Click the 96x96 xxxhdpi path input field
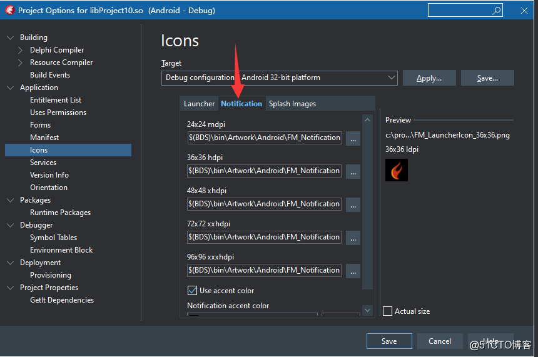This screenshot has height=357, width=538. pyautogui.click(x=264, y=270)
